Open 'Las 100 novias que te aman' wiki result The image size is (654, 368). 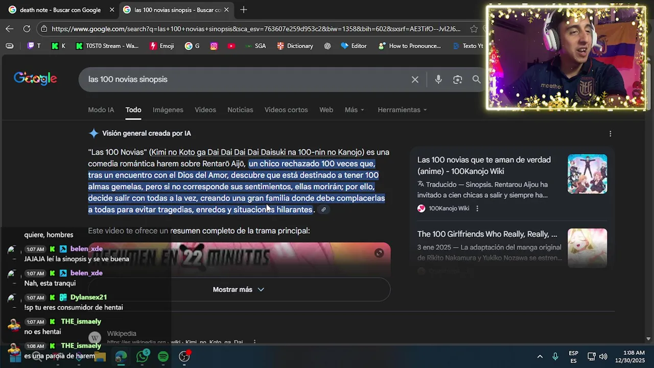coord(484,166)
